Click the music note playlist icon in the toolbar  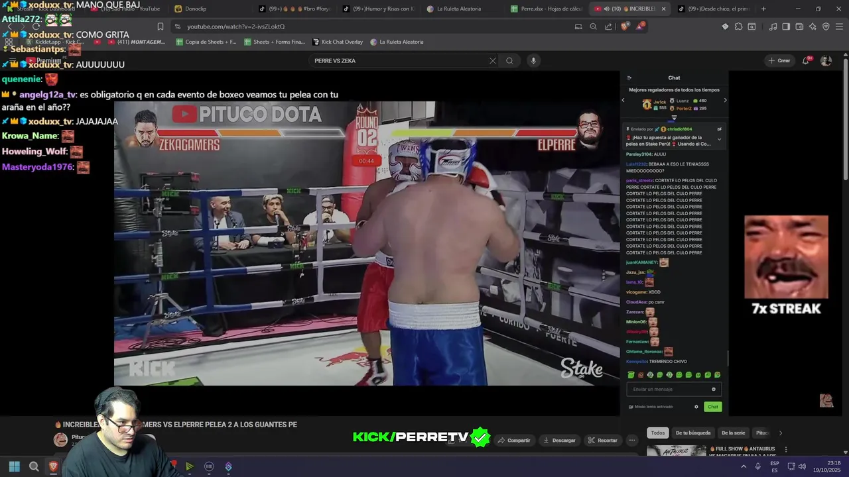pyautogui.click(x=773, y=26)
